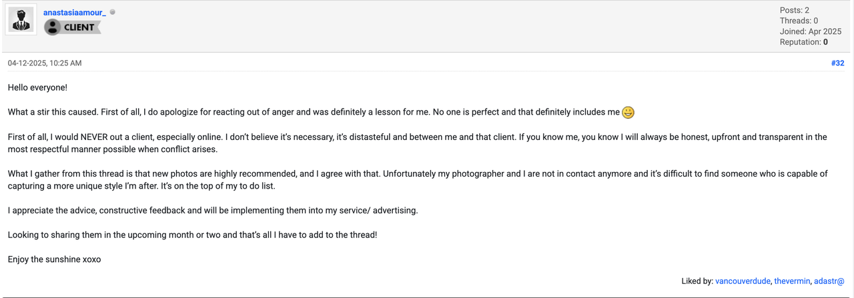Image resolution: width=854 pixels, height=298 pixels.
Task: Click the 'Hello everyone!' greeting line
Action: coord(37,87)
